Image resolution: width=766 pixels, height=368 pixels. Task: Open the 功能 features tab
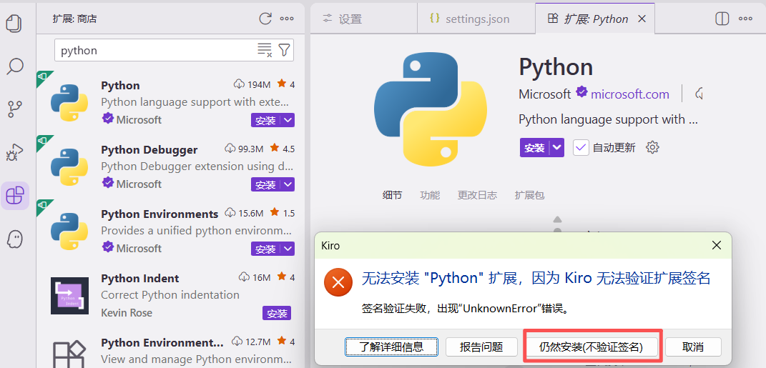(x=430, y=195)
